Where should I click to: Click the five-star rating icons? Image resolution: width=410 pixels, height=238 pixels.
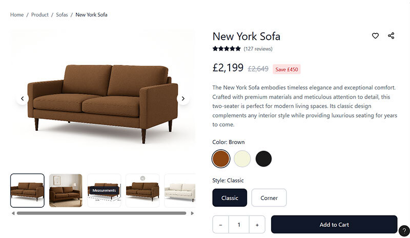coord(227,49)
